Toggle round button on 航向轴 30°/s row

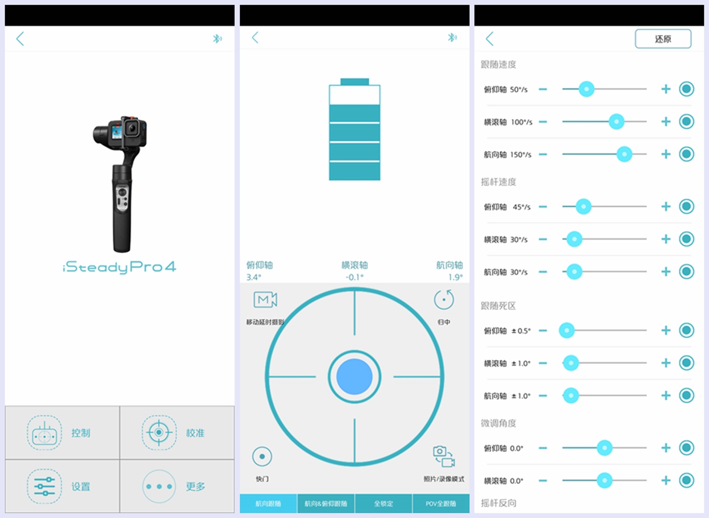[x=687, y=271]
